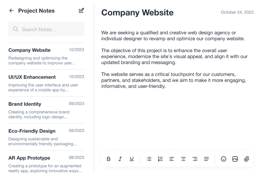Create a new note with the compose icon

pyautogui.click(x=81, y=10)
